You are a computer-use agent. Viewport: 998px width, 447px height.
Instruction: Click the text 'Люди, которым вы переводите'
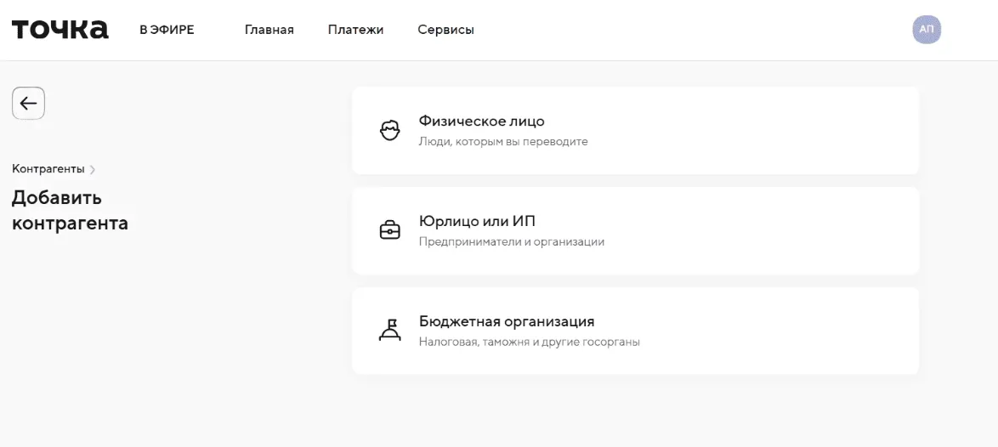pos(502,142)
